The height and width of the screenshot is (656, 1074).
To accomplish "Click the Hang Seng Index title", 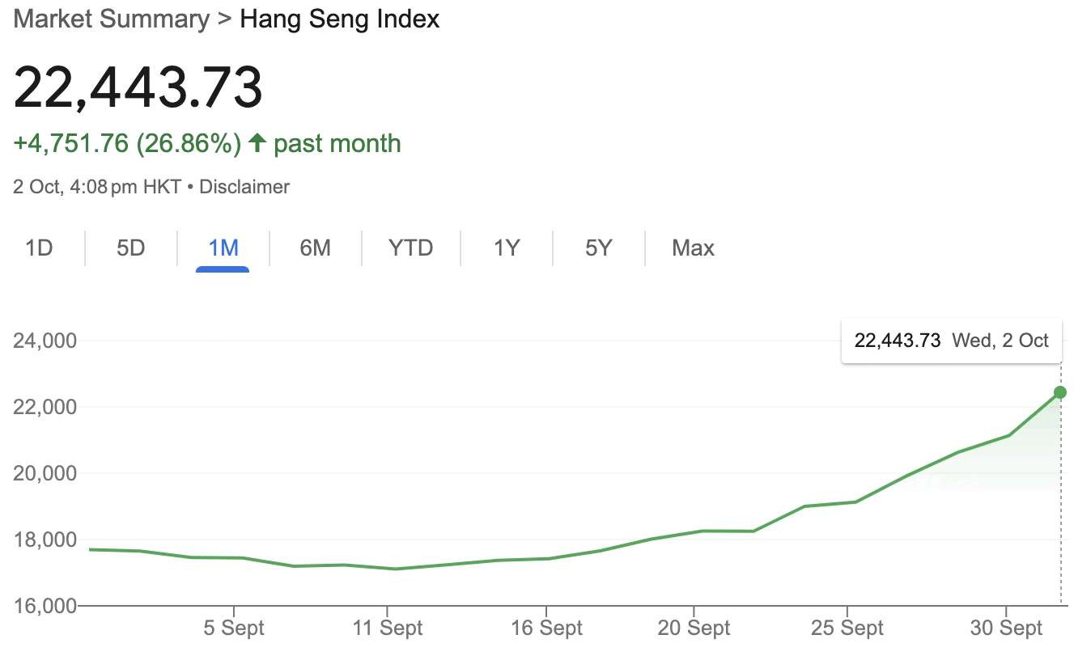I will 340,19.
